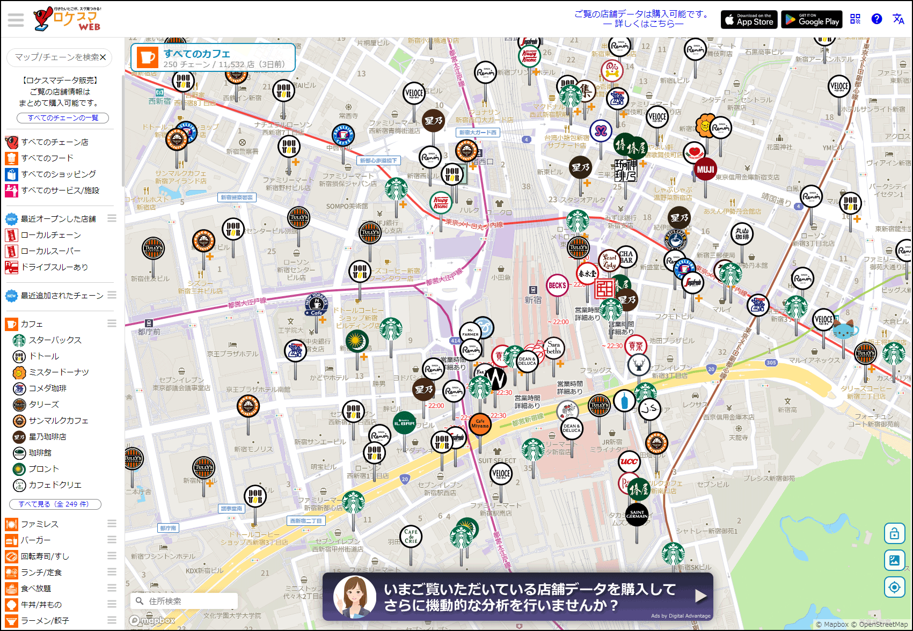913x631 pixels.
Task: Toggle the map lock icon
Action: click(894, 533)
